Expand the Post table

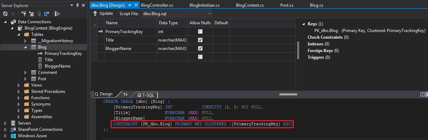(25, 79)
